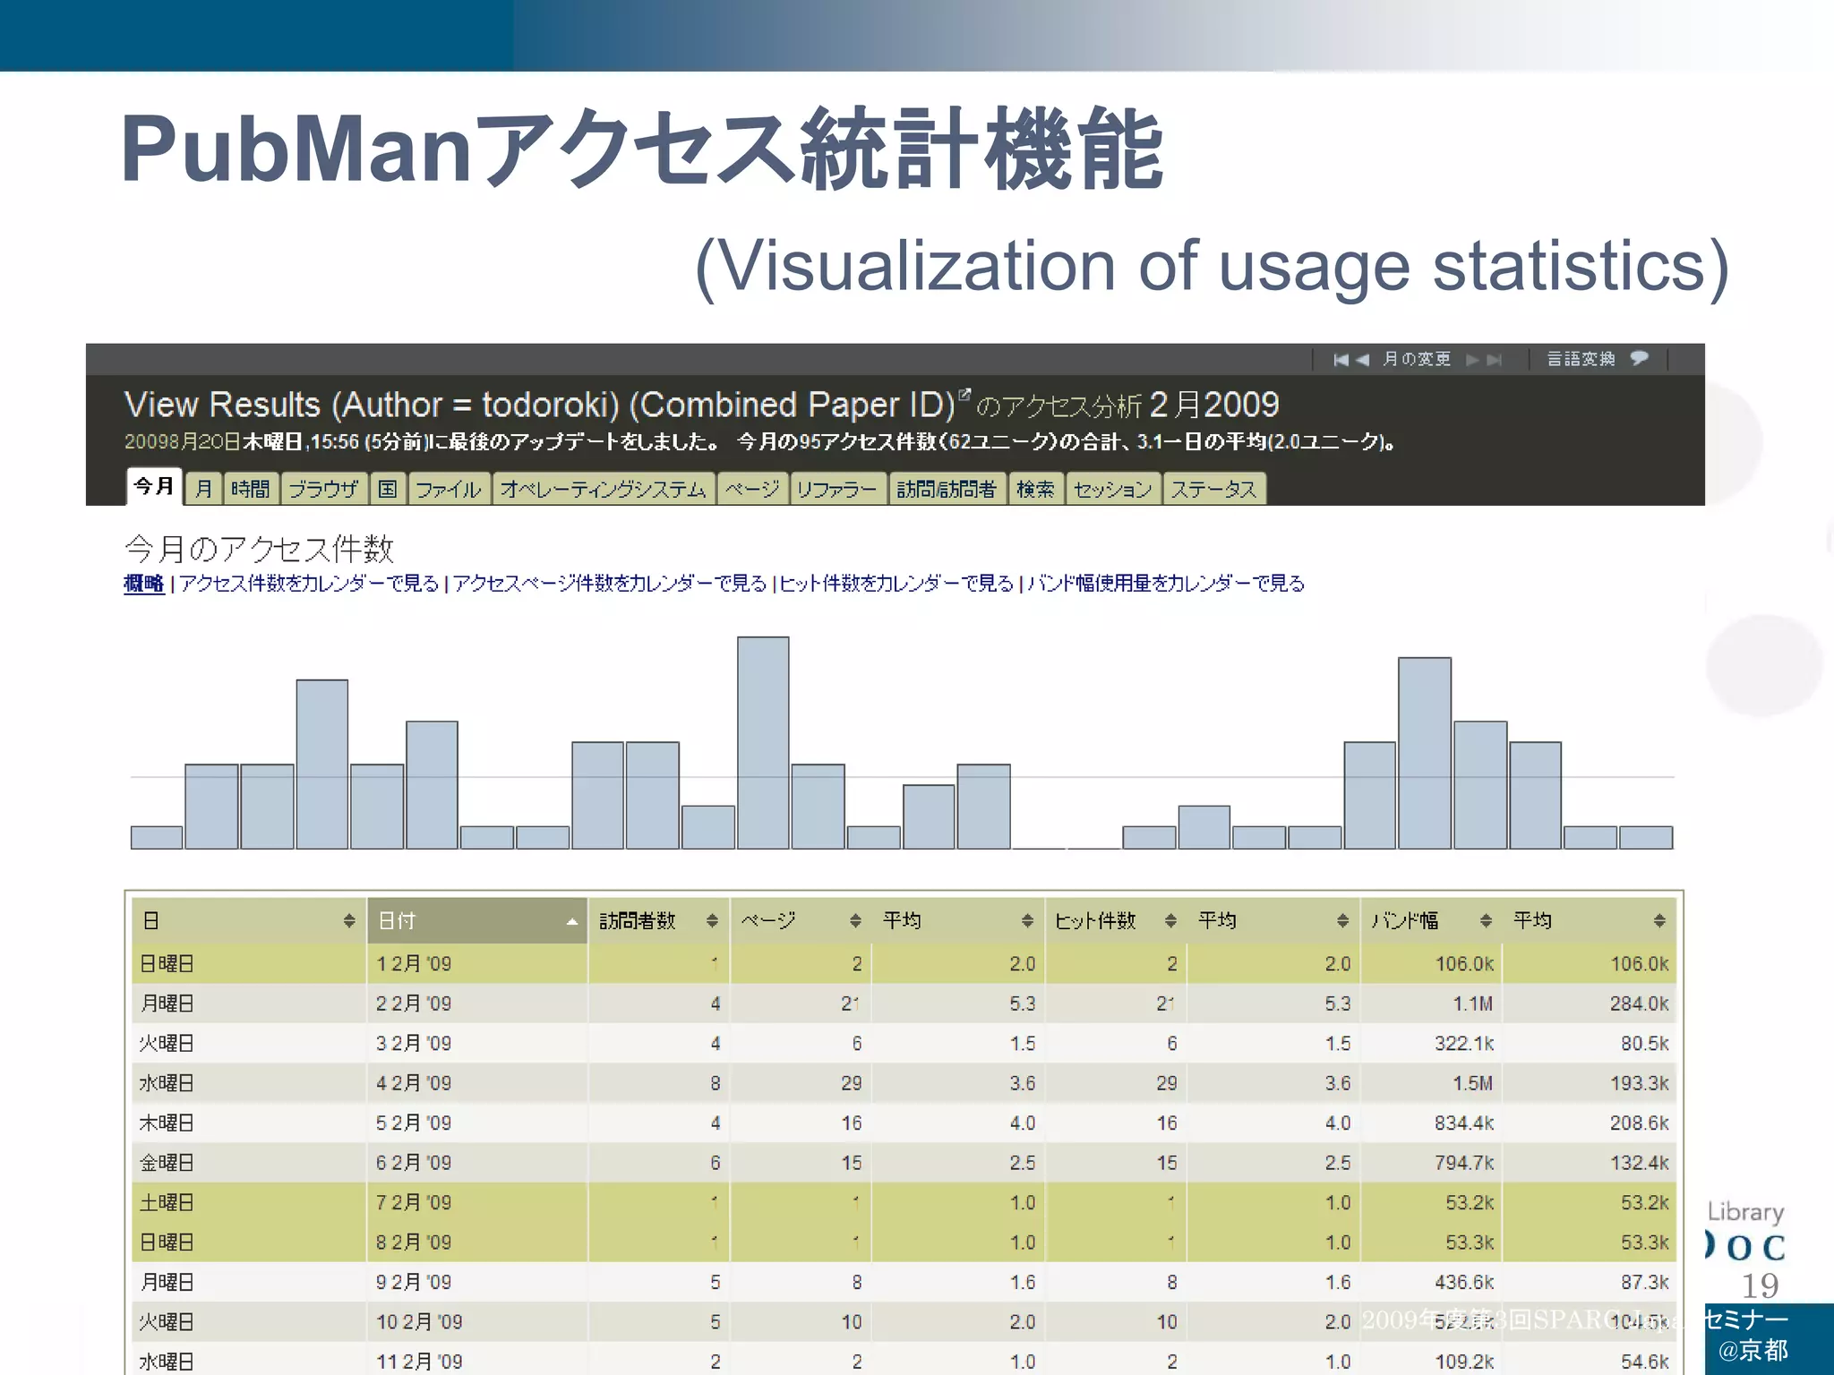Sort by 日 column arrows
Screen dimensions: 1834x1375
coord(349,920)
